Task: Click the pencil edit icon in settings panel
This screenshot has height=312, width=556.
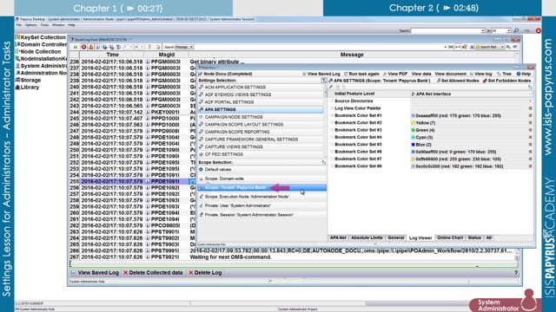Action: pyautogui.click(x=331, y=87)
